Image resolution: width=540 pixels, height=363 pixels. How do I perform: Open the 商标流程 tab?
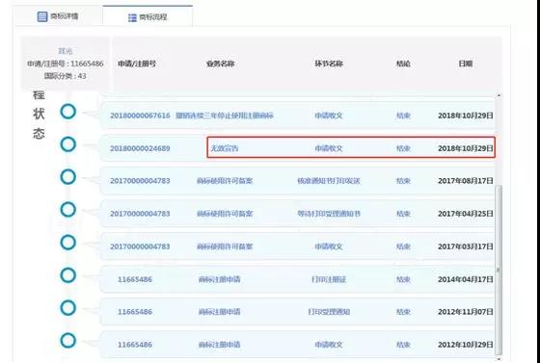tap(148, 17)
